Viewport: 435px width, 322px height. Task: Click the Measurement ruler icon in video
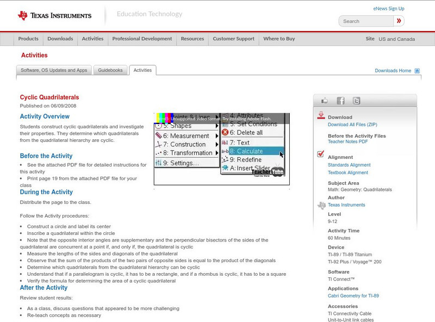tap(158, 135)
